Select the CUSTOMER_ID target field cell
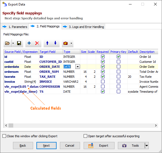The height and width of the screenshot is (153, 162). coord(51,62)
